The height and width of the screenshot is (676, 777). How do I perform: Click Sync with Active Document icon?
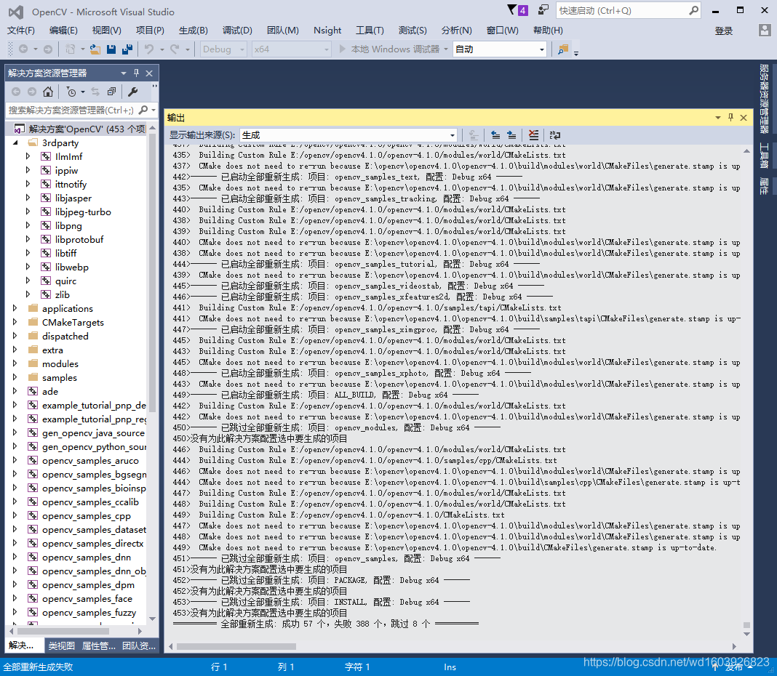click(x=95, y=92)
